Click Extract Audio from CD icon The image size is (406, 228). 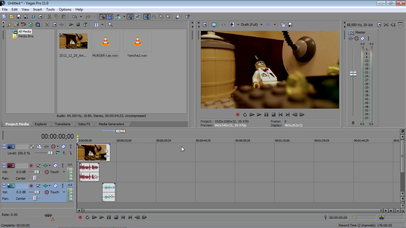click(30, 25)
